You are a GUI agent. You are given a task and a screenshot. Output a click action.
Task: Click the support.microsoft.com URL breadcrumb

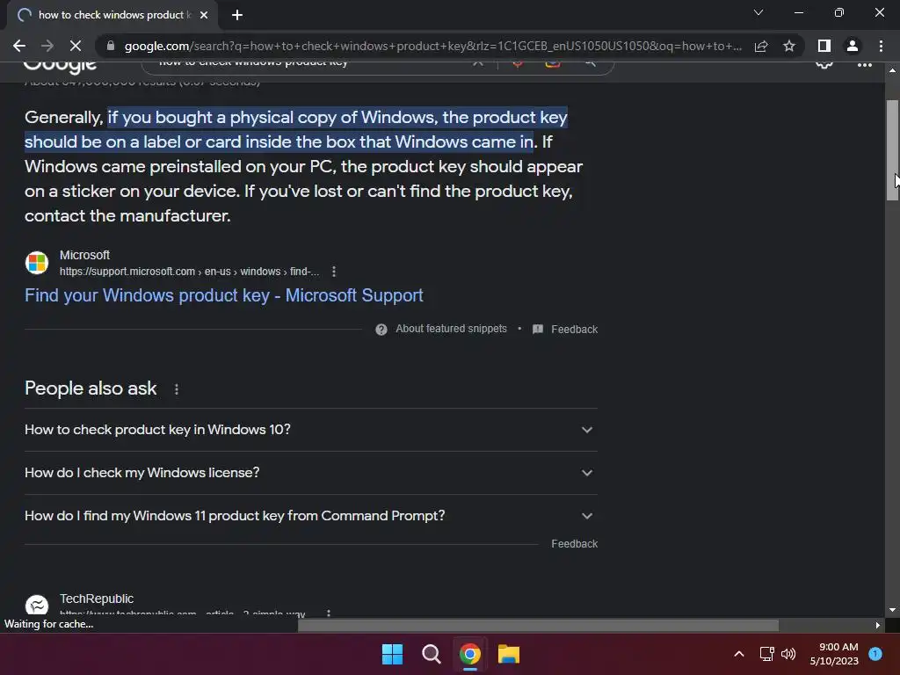click(190, 272)
